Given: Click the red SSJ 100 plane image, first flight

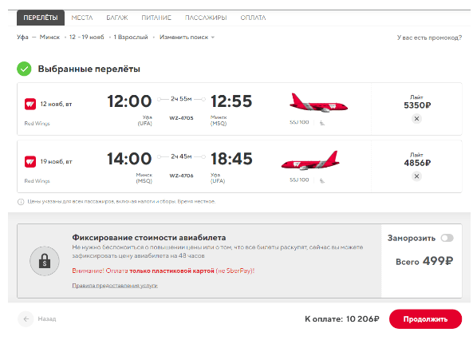Looking at the screenshot, I should coord(318,103).
